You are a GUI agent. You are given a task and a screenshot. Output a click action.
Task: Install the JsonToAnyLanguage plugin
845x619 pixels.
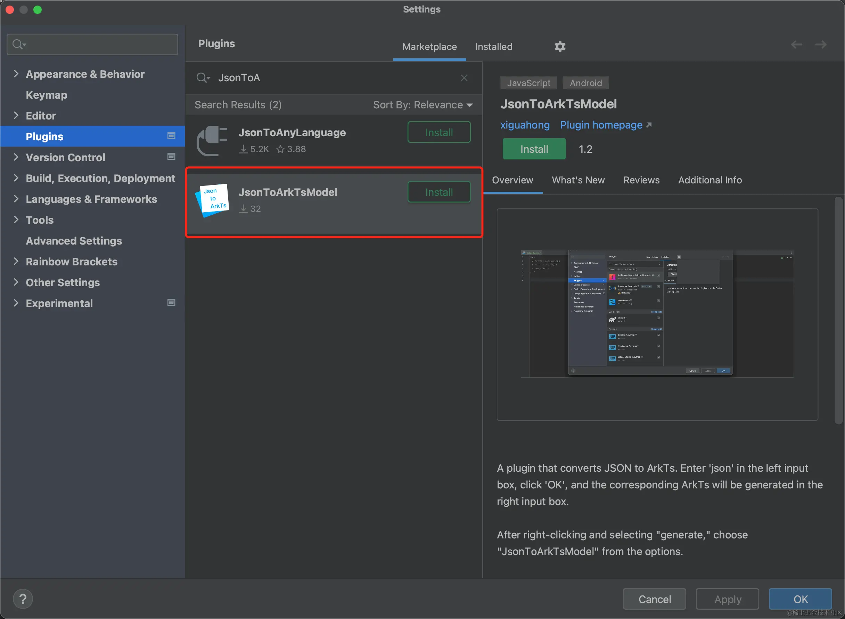point(439,132)
